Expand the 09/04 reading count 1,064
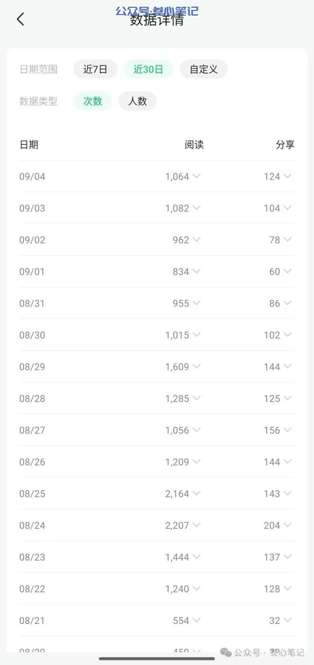 point(183,177)
